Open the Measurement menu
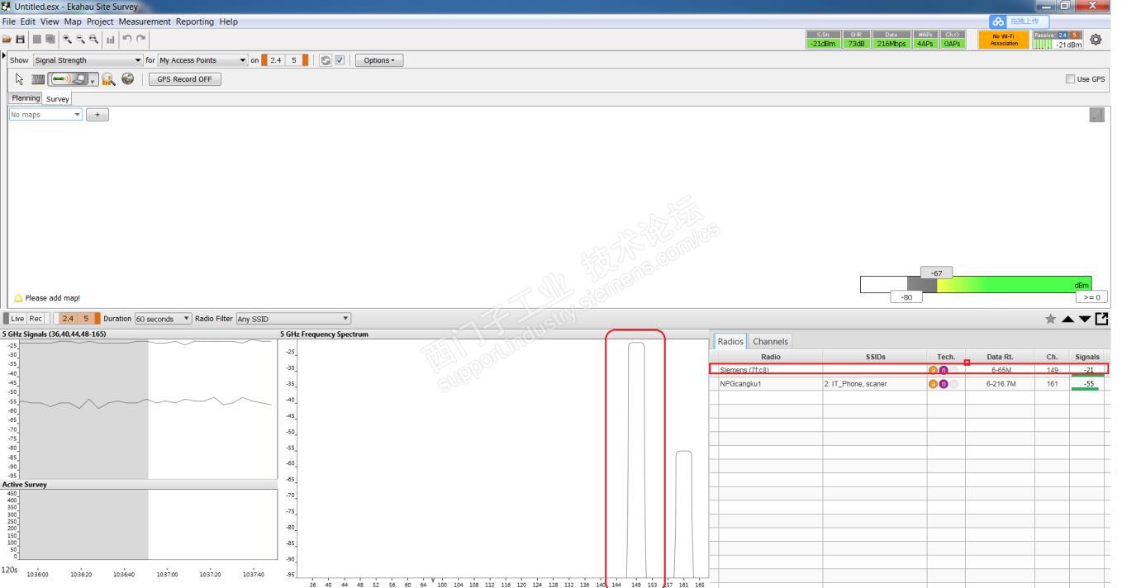This screenshot has width=1141, height=588. point(145,21)
